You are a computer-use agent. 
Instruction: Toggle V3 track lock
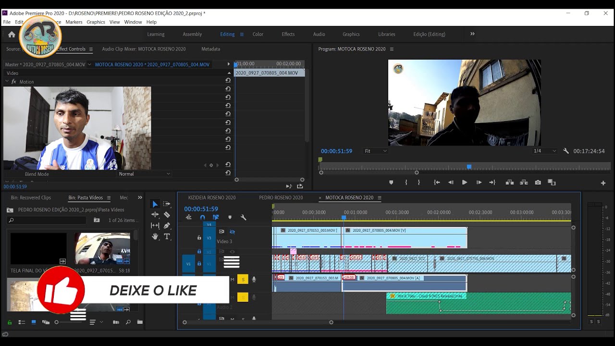199,237
